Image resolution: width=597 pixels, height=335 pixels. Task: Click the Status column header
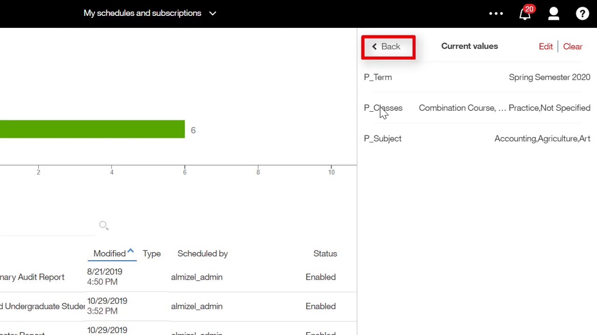click(x=325, y=254)
